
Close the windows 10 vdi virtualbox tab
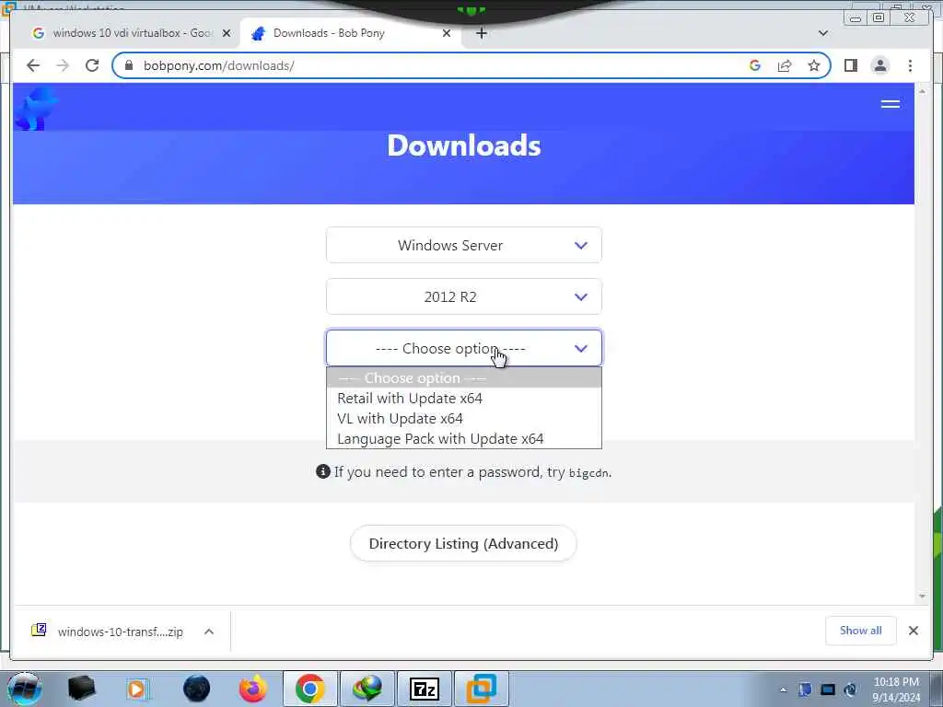(x=227, y=33)
